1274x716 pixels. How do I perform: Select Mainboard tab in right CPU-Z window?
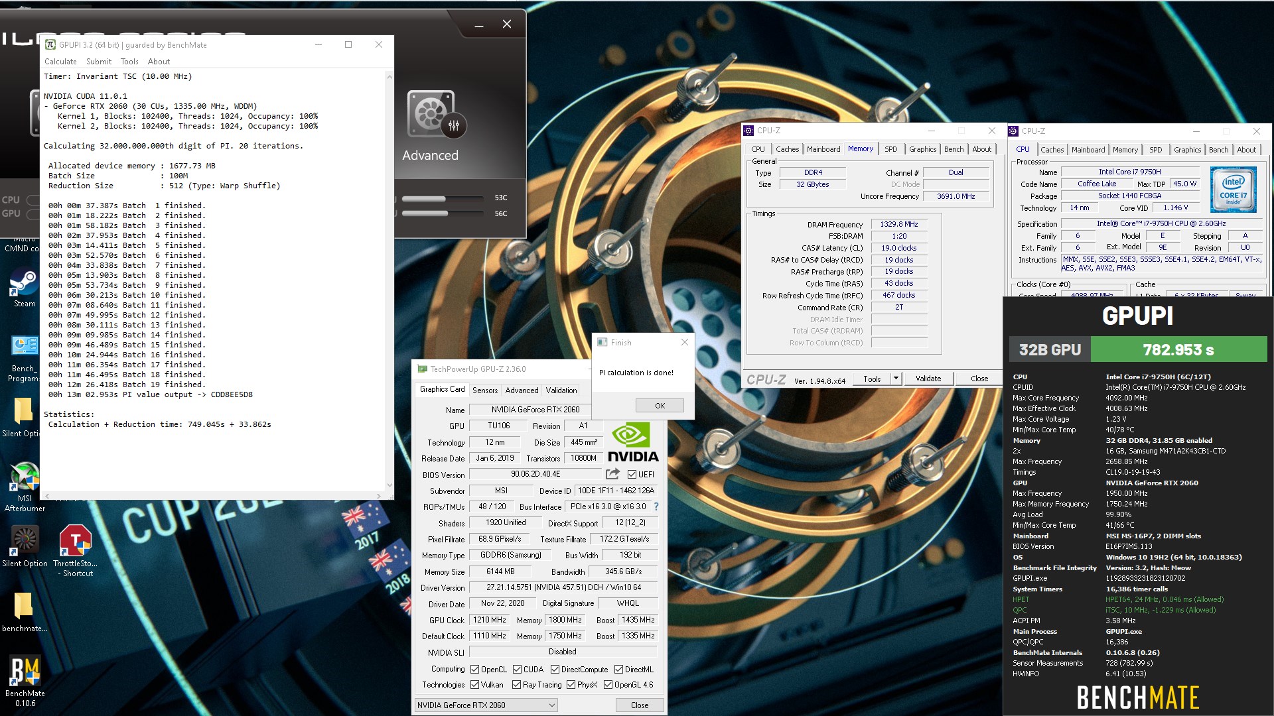(x=1088, y=150)
